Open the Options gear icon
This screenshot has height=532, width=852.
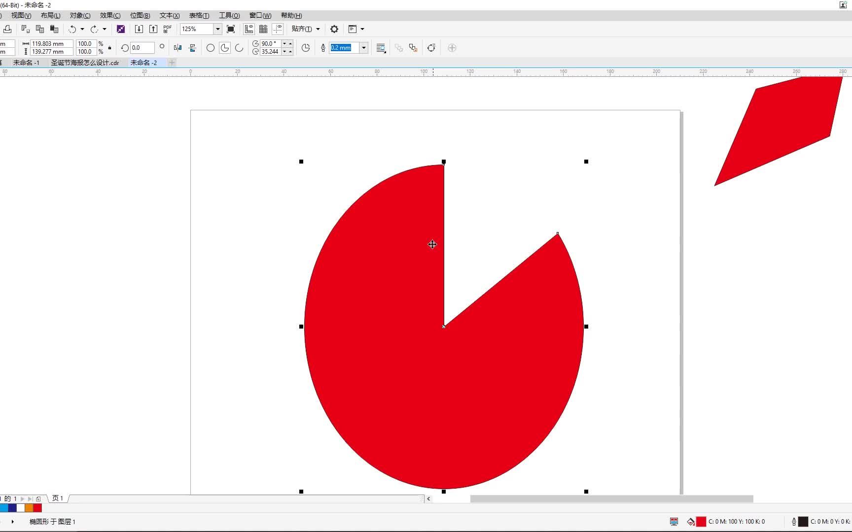[x=334, y=29]
